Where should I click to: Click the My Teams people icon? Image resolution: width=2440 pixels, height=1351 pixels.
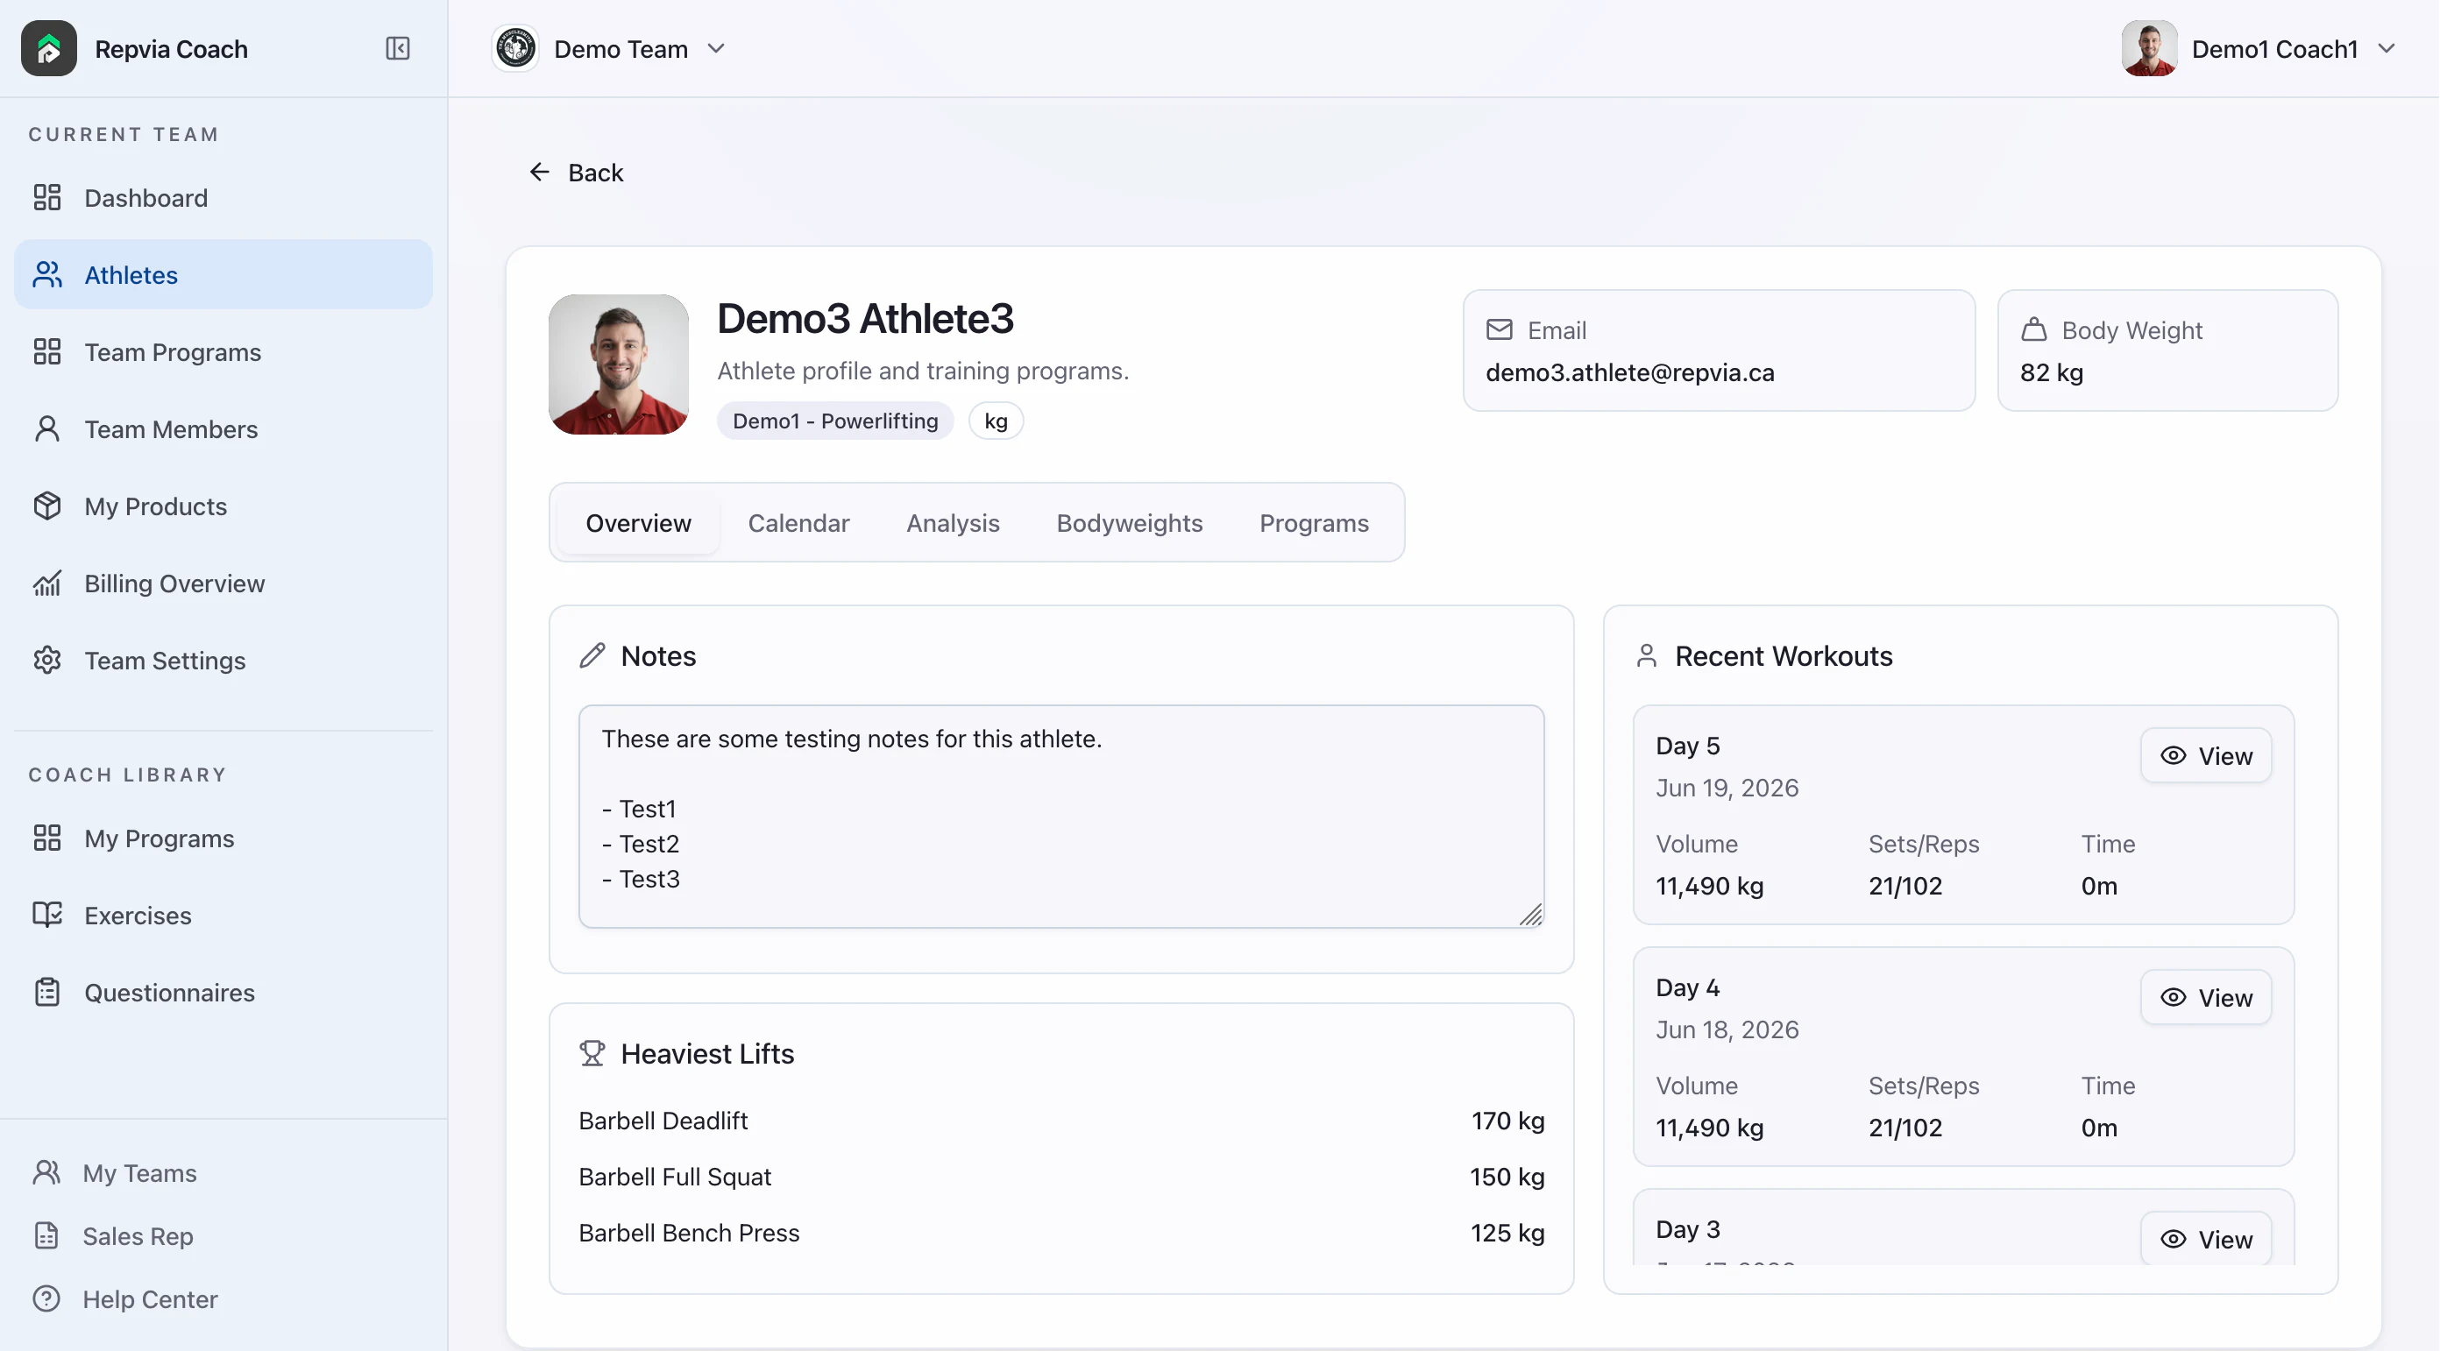46,1173
